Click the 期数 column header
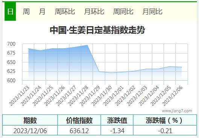The height and width of the screenshot is (138, 199). [x=30, y=120]
